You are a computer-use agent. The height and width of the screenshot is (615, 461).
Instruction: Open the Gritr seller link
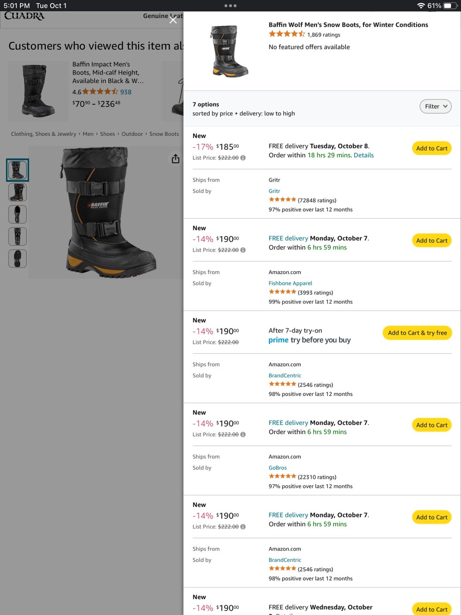[274, 191]
